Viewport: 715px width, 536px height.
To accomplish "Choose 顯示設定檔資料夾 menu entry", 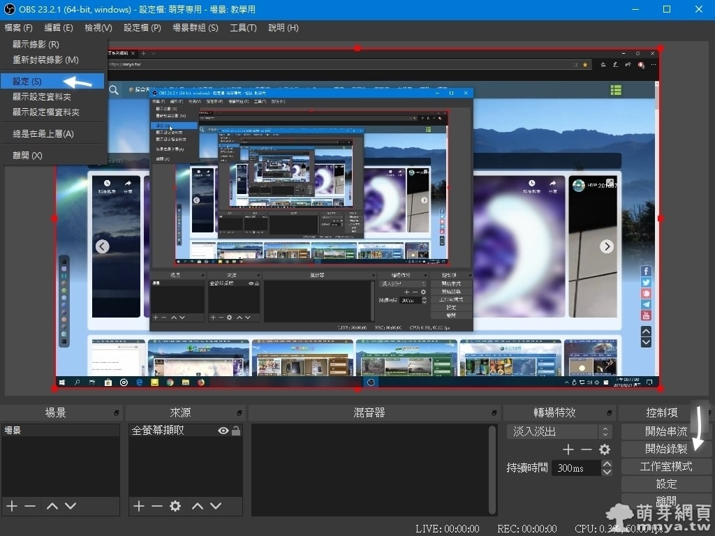I will [x=53, y=112].
